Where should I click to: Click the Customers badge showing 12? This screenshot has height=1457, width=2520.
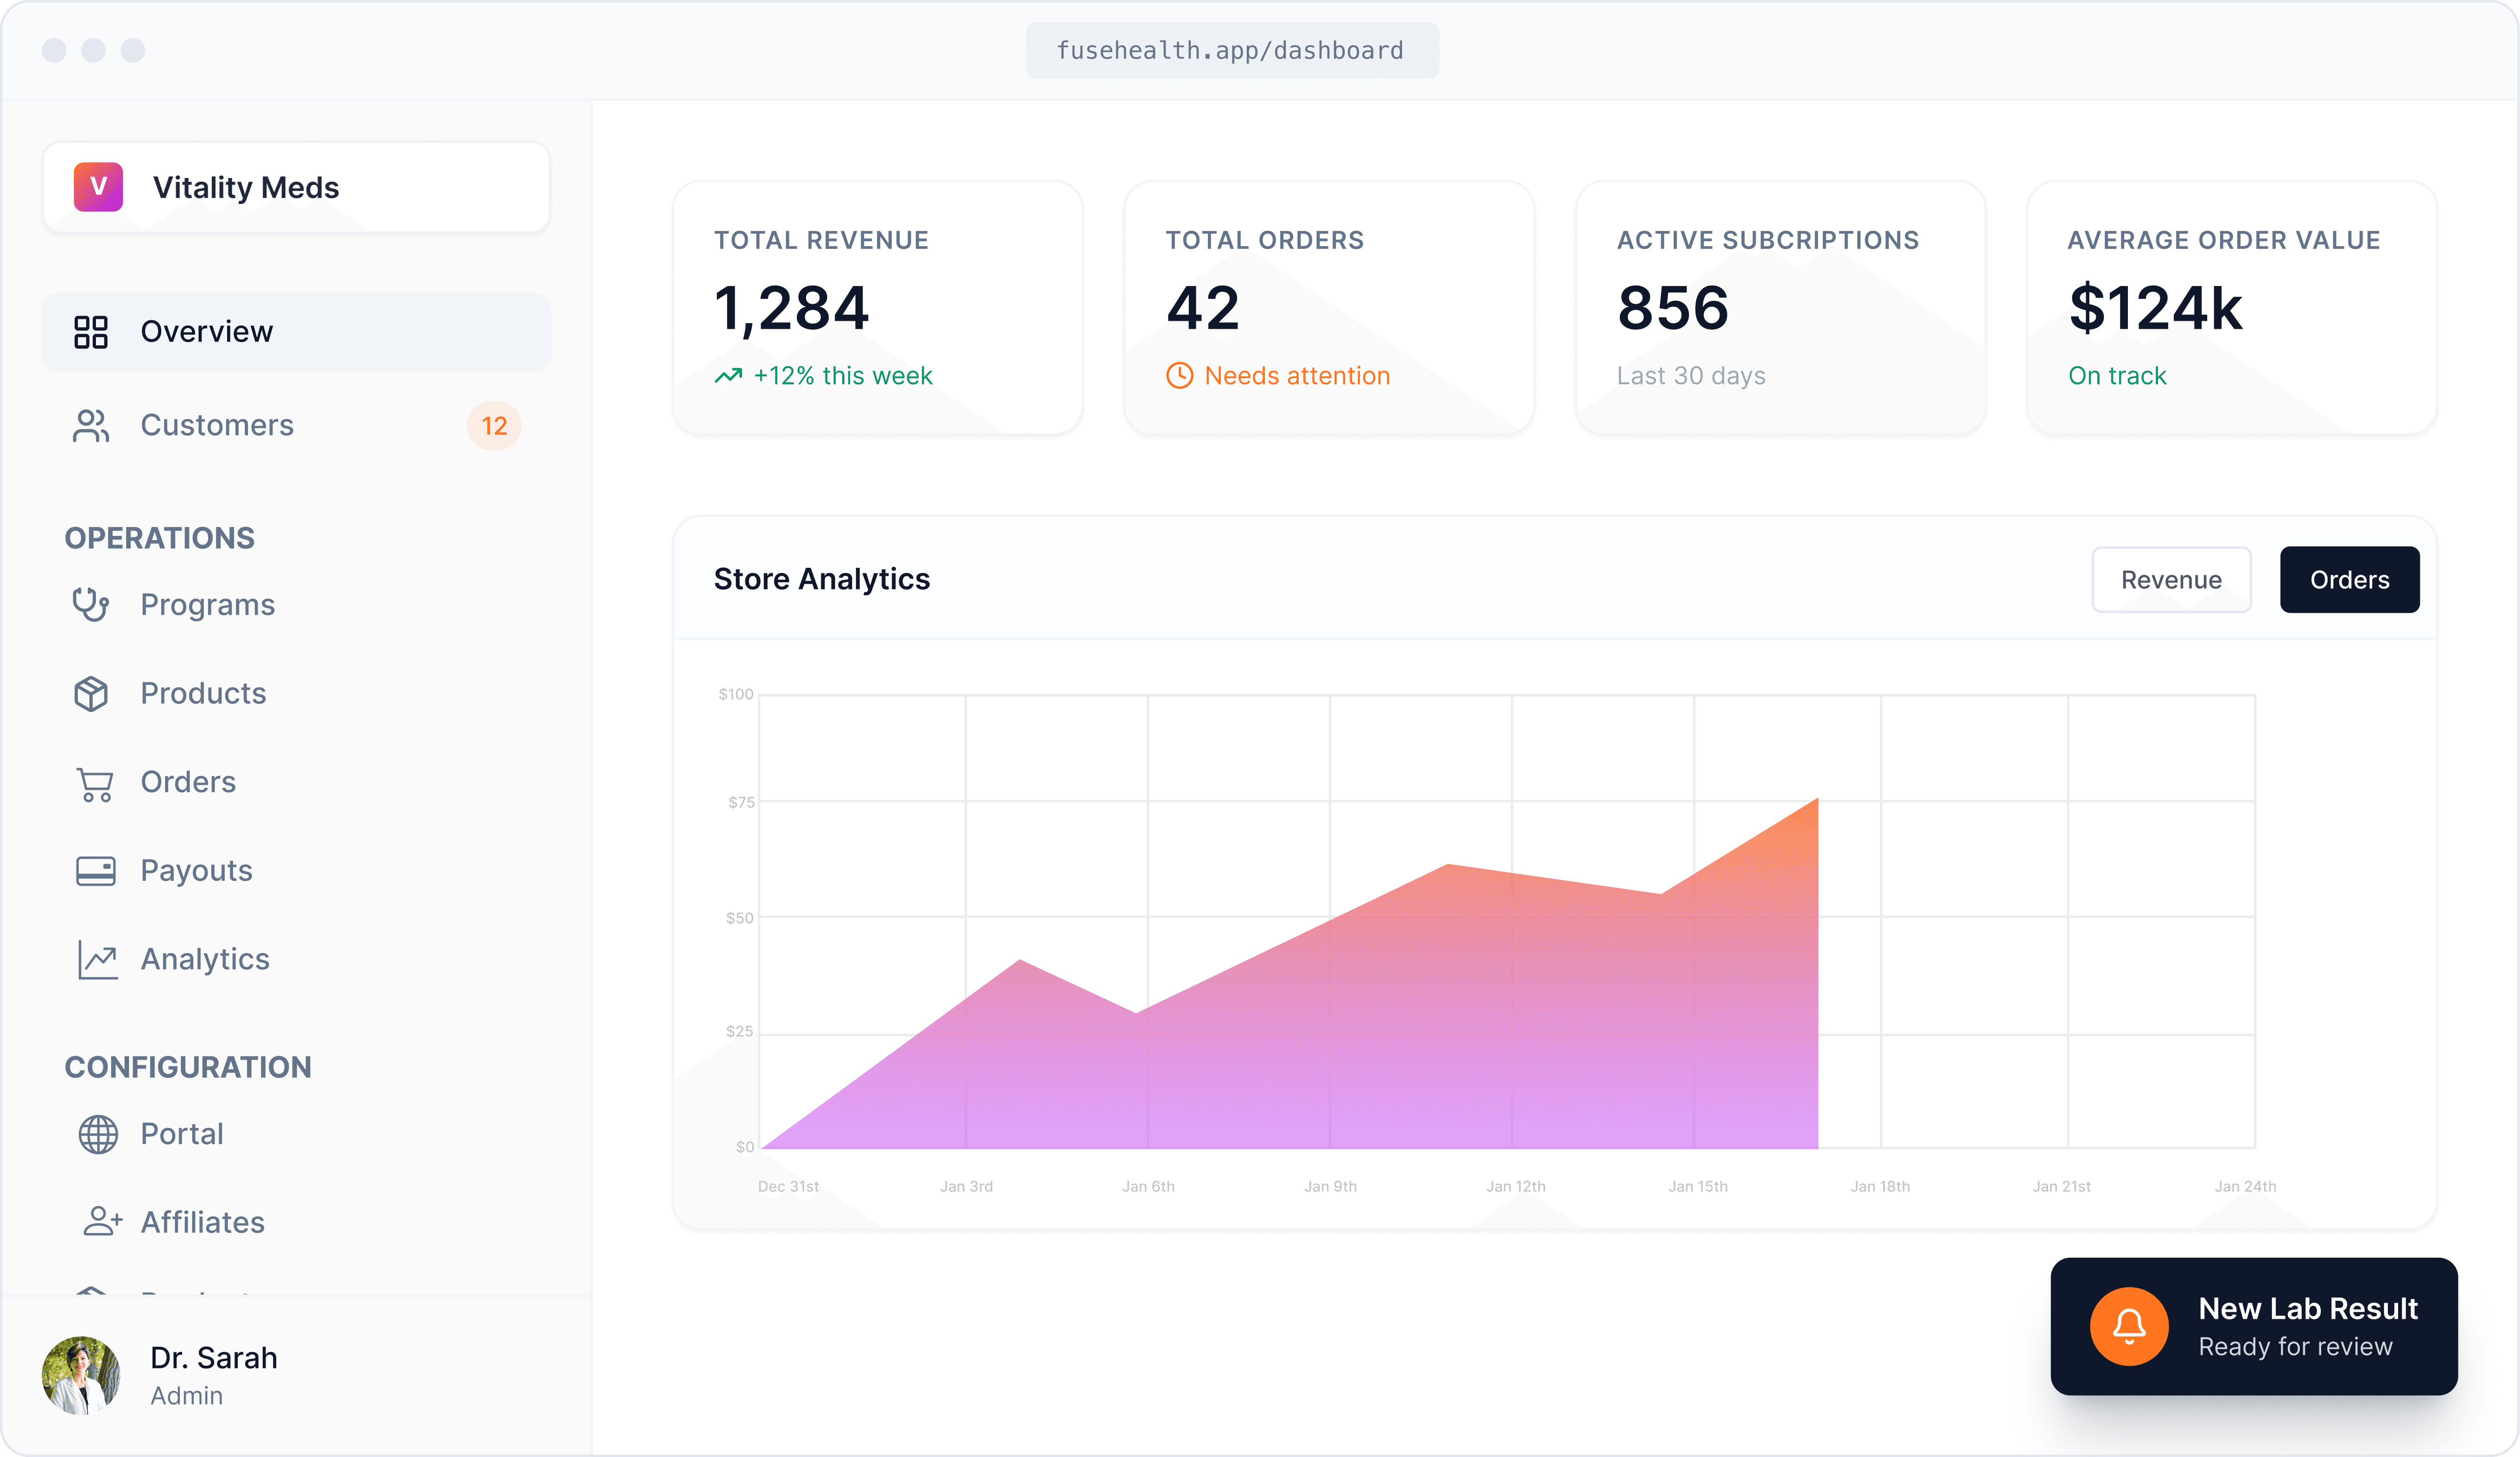pyautogui.click(x=493, y=427)
